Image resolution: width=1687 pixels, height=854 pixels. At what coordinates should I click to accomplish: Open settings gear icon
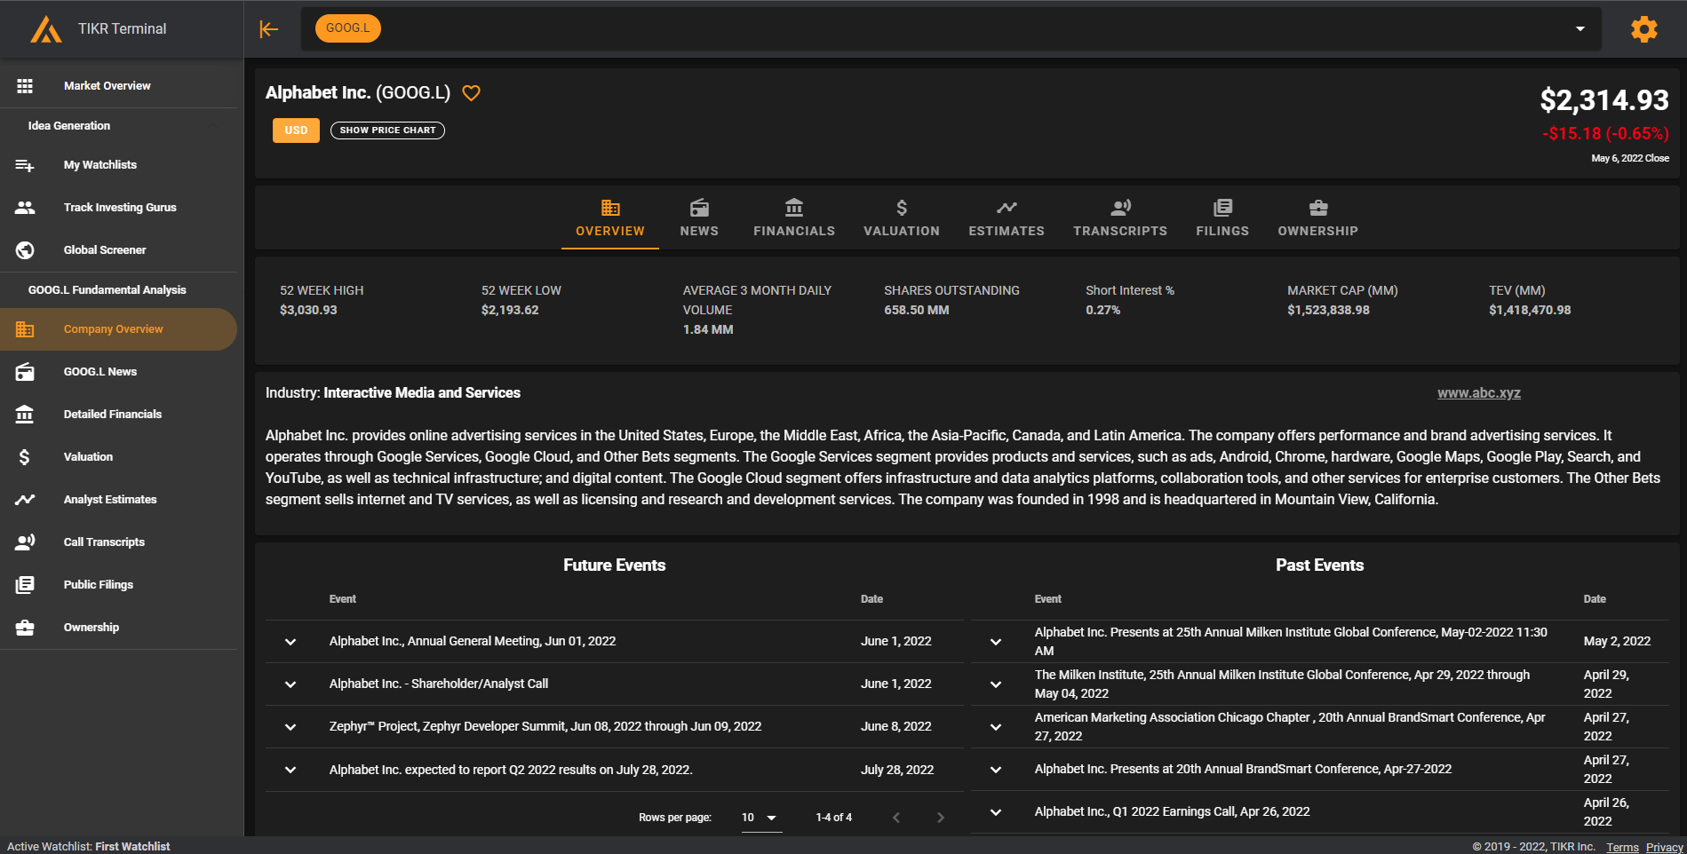point(1643,29)
